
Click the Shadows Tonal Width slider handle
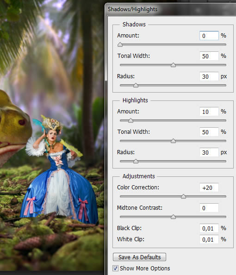173,65
